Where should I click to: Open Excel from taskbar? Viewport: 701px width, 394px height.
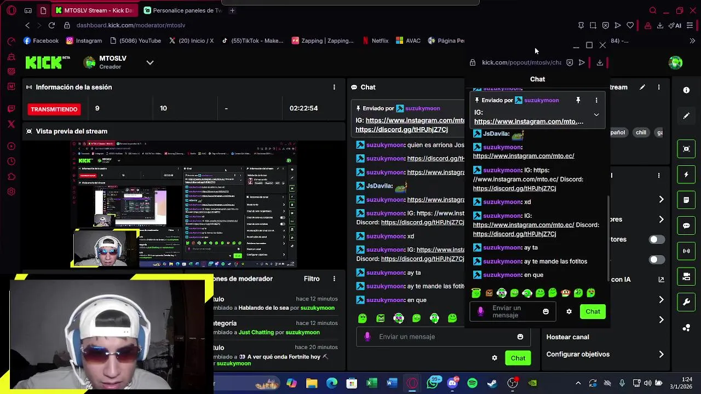click(372, 383)
